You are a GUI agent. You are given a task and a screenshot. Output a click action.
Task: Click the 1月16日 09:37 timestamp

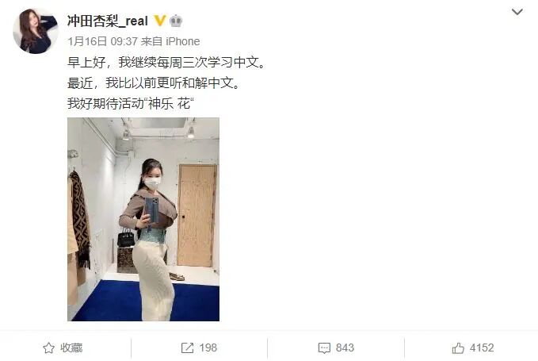click(x=102, y=41)
